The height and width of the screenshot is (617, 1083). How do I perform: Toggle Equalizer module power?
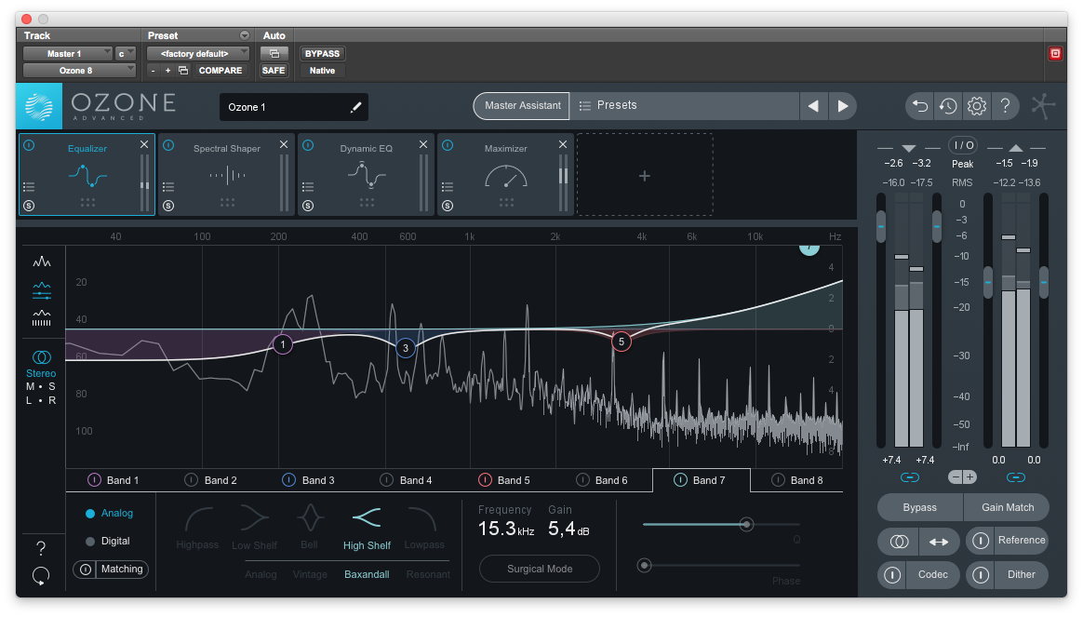(x=29, y=146)
